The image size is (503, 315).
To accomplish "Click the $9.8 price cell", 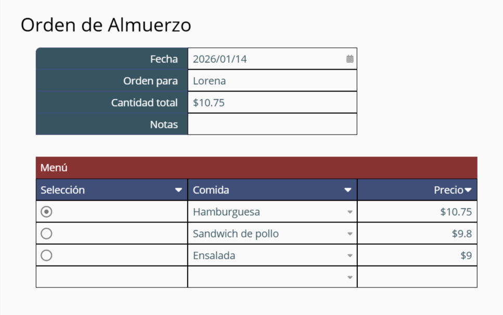I will 417,233.
